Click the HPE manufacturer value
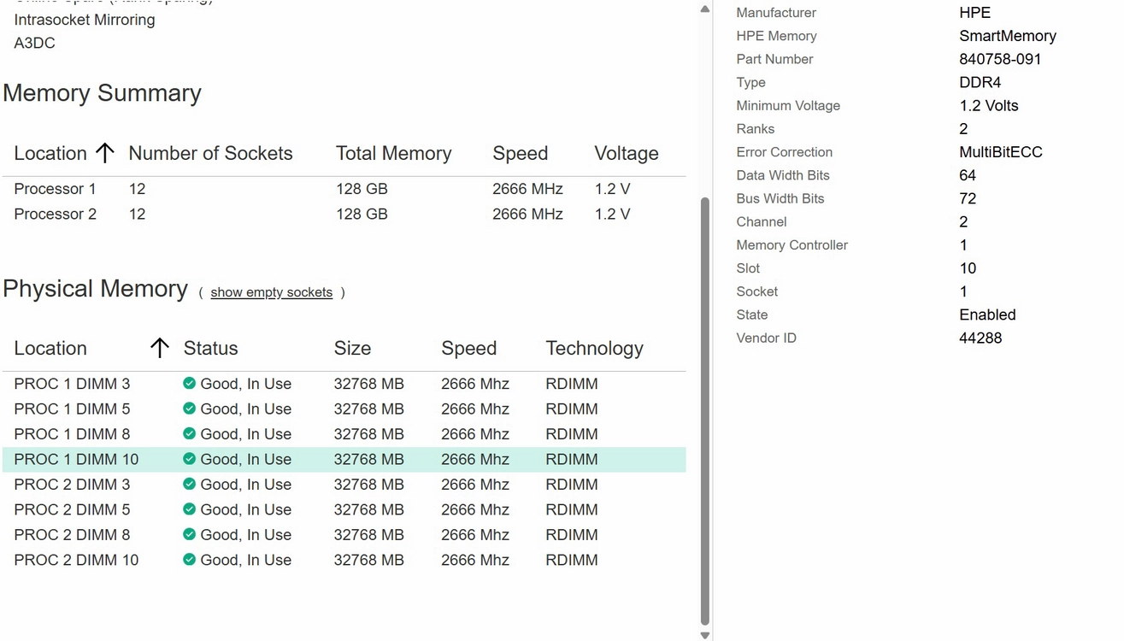This screenshot has width=1124, height=641. point(975,13)
